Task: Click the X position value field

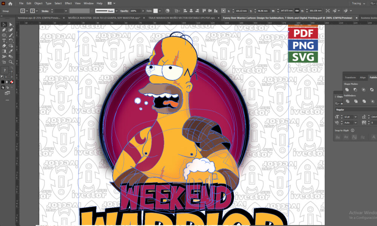Action: (241, 11)
